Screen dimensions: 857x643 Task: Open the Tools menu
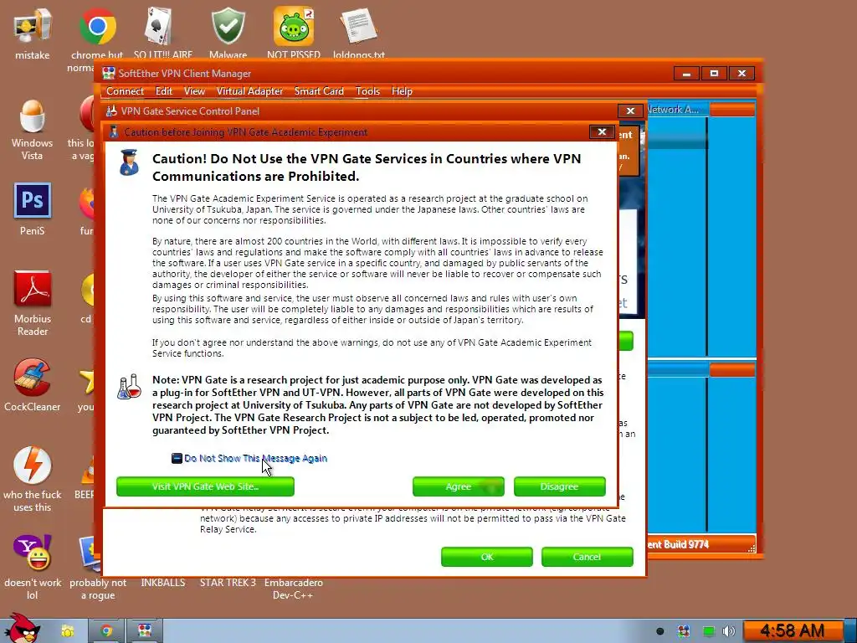coord(367,91)
